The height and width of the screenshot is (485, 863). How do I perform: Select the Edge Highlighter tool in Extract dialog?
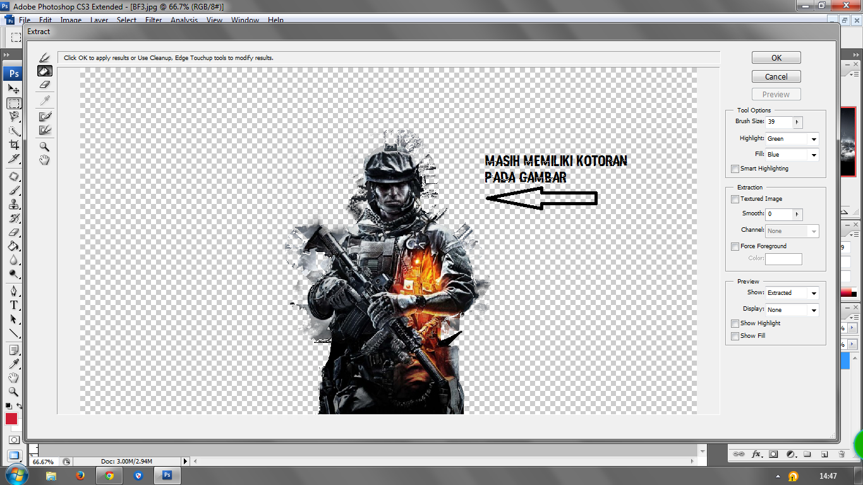click(45, 58)
